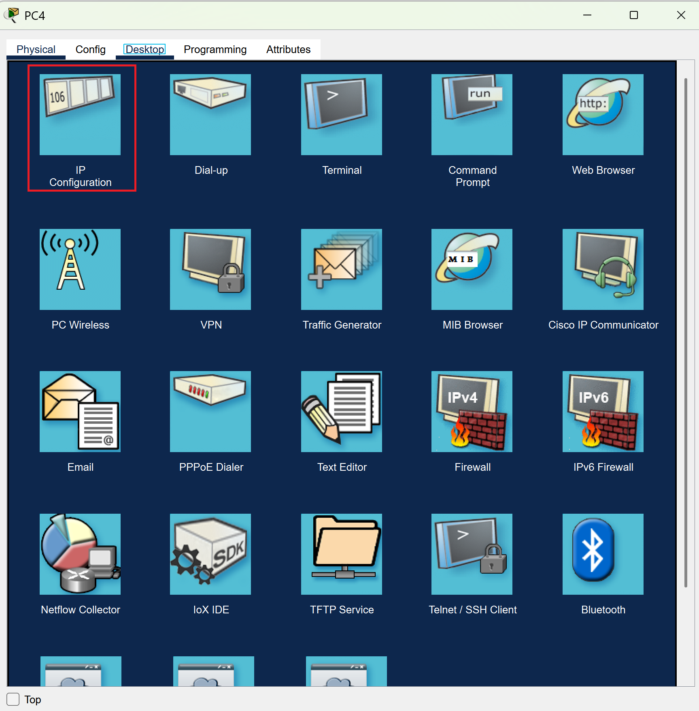Open the IP Configuration app
Screen dimensions: 699x711
click(80, 115)
